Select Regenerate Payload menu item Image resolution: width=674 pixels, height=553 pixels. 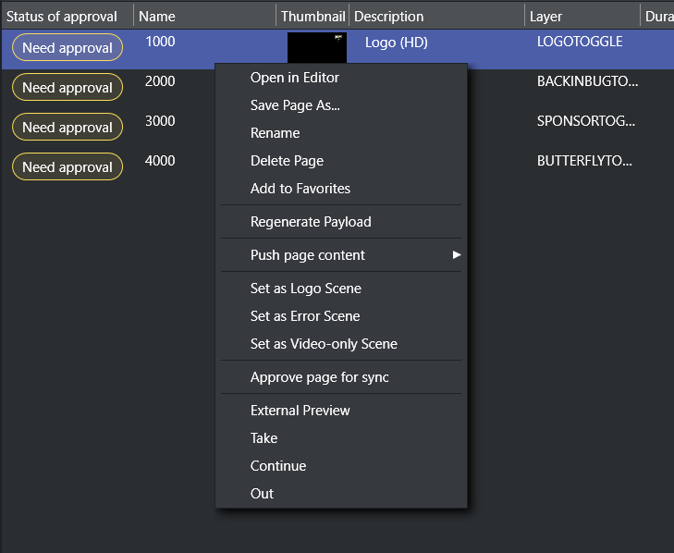[311, 222]
